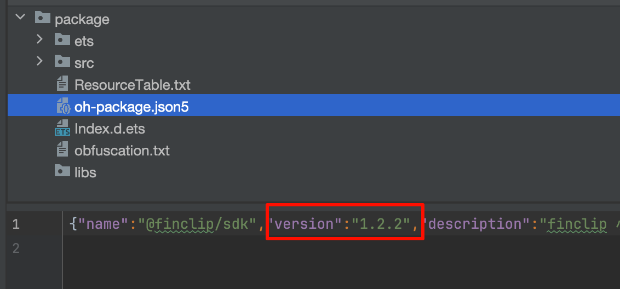Screen dimensions: 620x289
Task: Click the package folder icon
Action: 43,18
